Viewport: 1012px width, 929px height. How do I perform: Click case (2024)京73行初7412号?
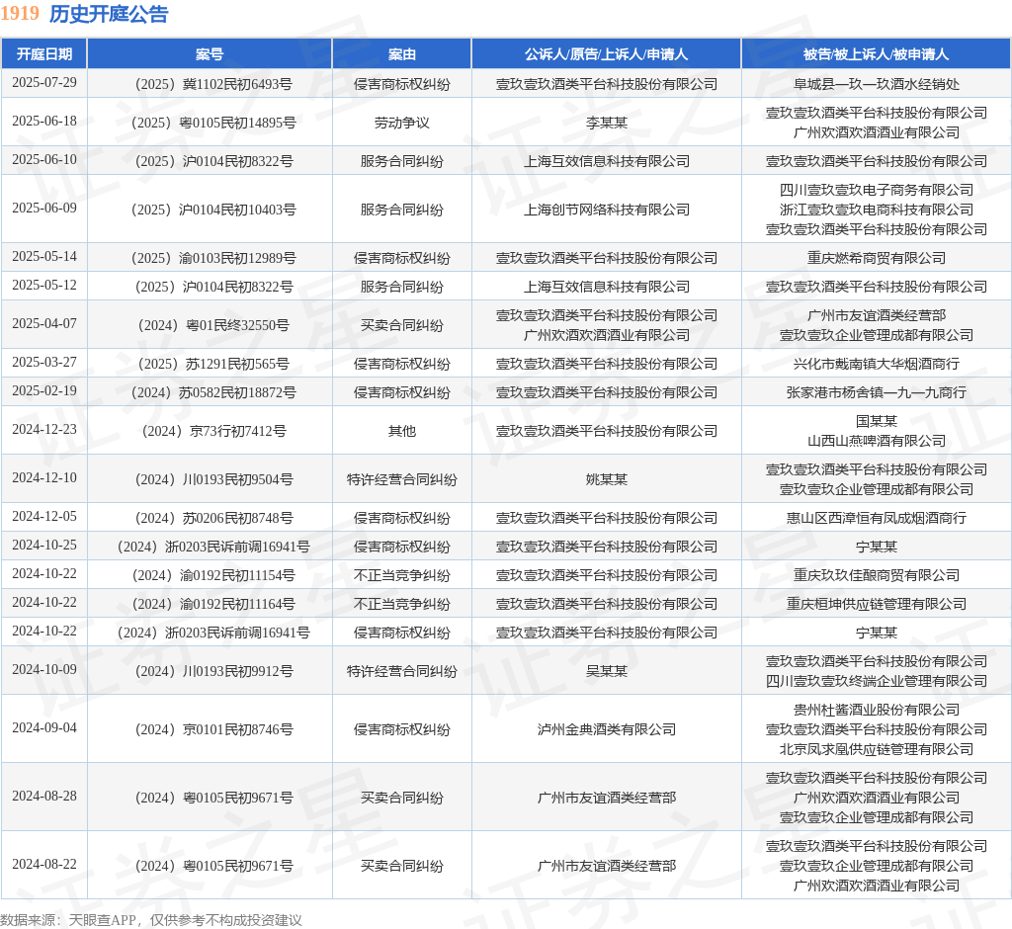tap(213, 431)
